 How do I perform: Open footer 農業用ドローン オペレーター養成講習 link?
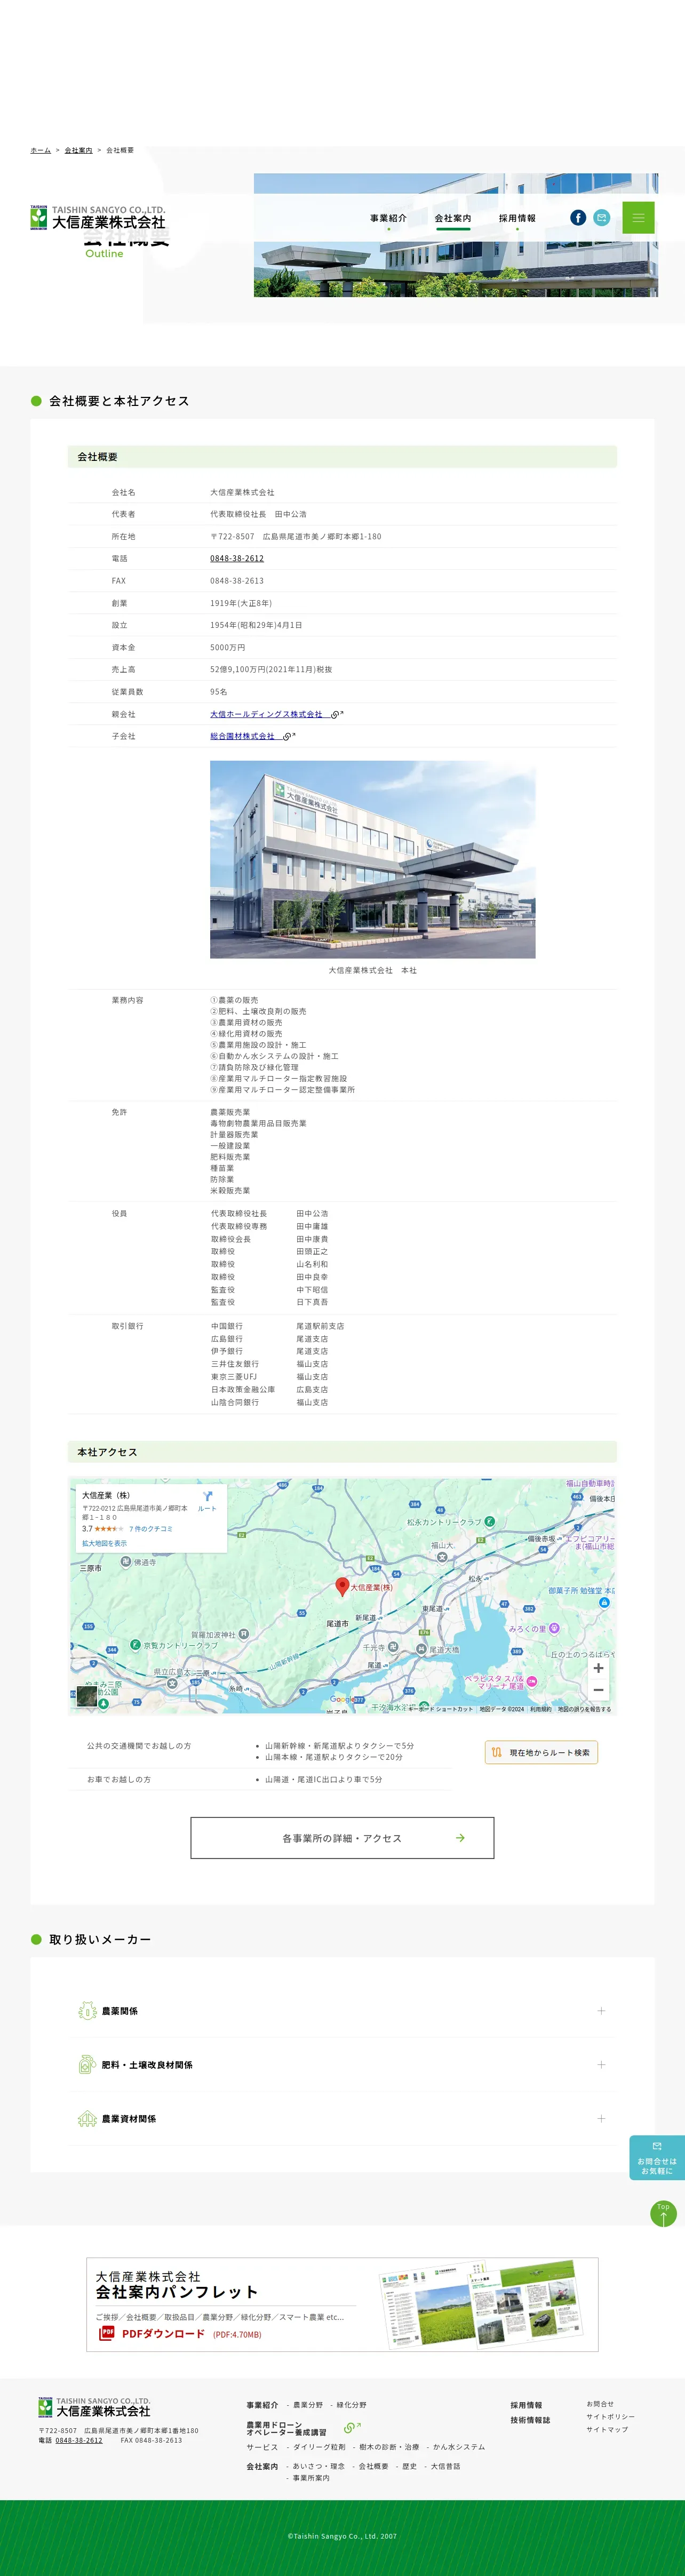tap(286, 2429)
